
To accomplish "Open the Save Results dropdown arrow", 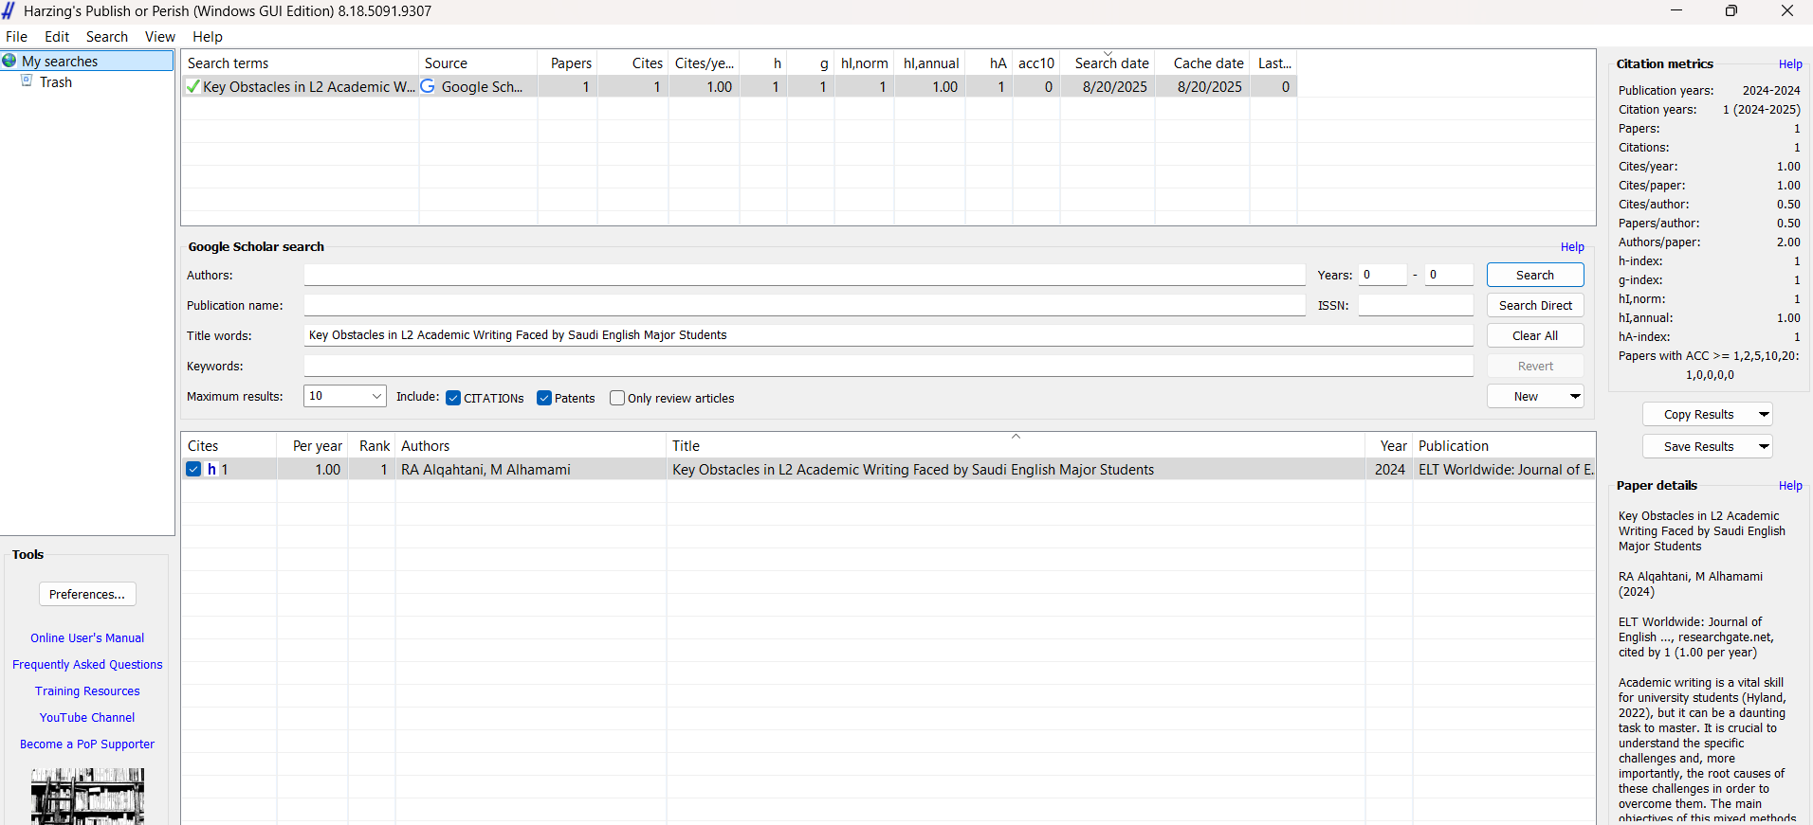I will [1764, 446].
